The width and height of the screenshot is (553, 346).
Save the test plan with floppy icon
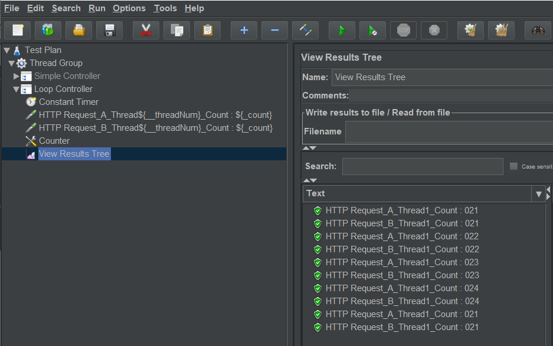click(110, 30)
